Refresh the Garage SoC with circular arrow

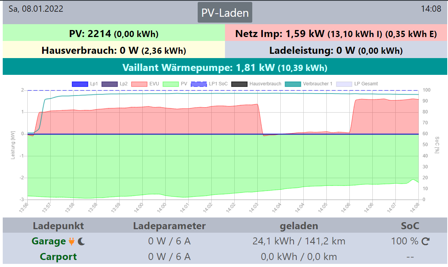tap(425, 242)
